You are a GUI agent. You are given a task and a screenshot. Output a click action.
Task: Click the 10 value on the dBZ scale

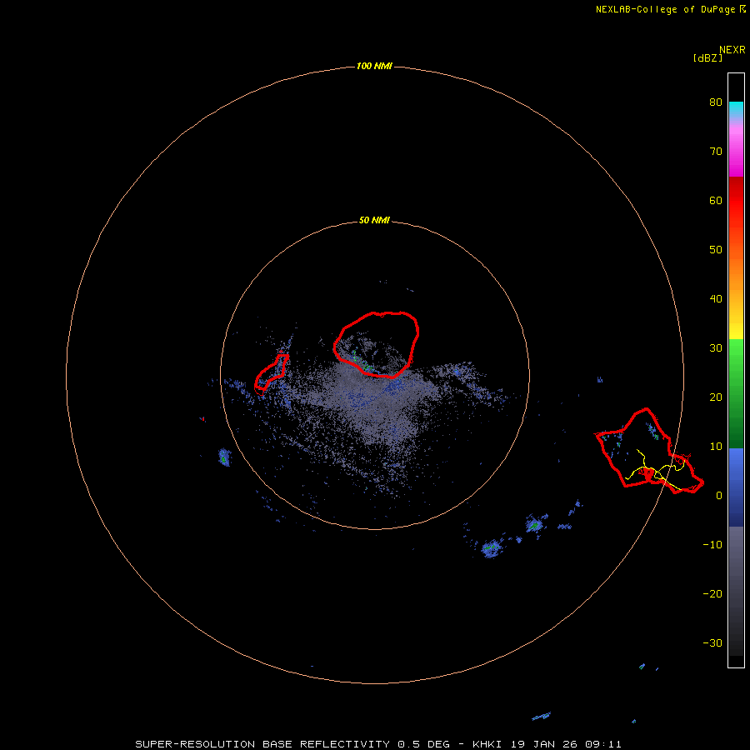tap(716, 447)
